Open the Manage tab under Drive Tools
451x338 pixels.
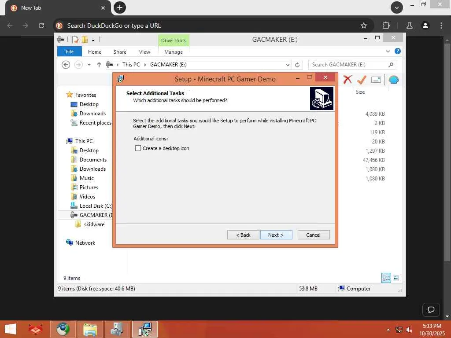coord(174,52)
